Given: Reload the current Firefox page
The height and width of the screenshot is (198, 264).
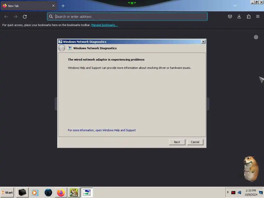Looking at the screenshot, I should pos(25,17).
